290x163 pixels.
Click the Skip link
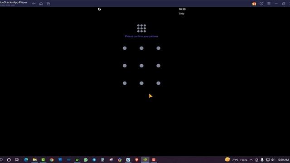(x=181, y=14)
